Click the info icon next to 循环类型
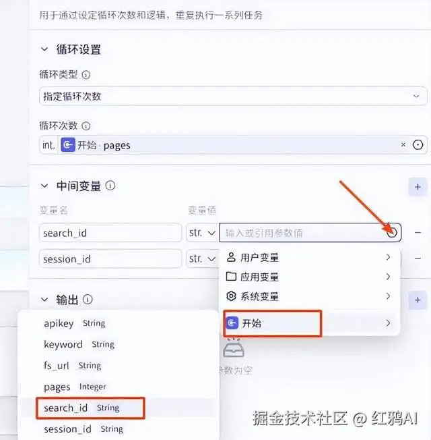The height and width of the screenshot is (440, 431). tap(86, 75)
